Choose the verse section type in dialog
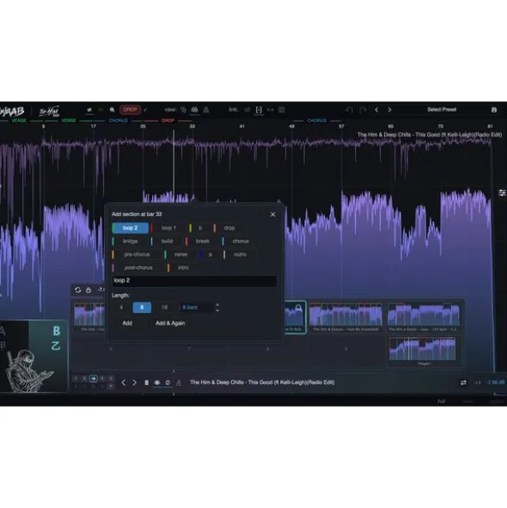Viewport: 507px width, 508px height. [x=180, y=254]
